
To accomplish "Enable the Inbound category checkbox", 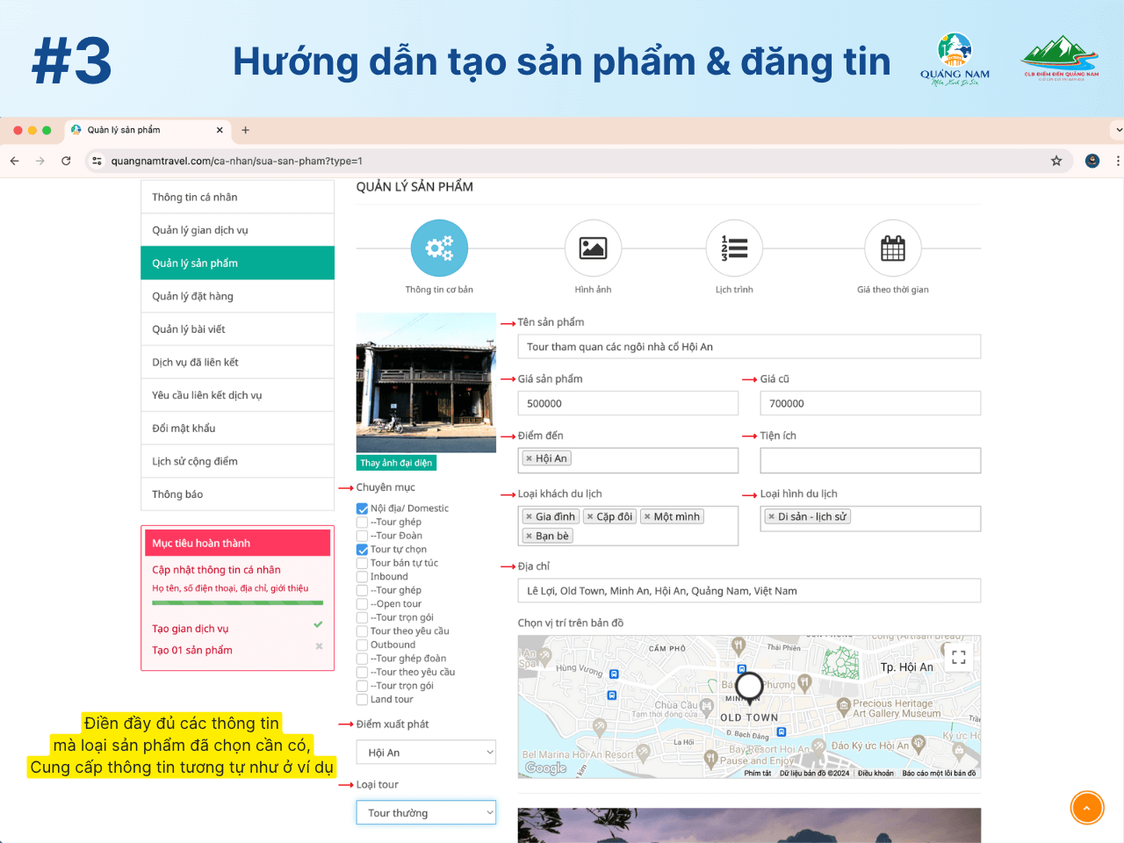I will point(362,577).
